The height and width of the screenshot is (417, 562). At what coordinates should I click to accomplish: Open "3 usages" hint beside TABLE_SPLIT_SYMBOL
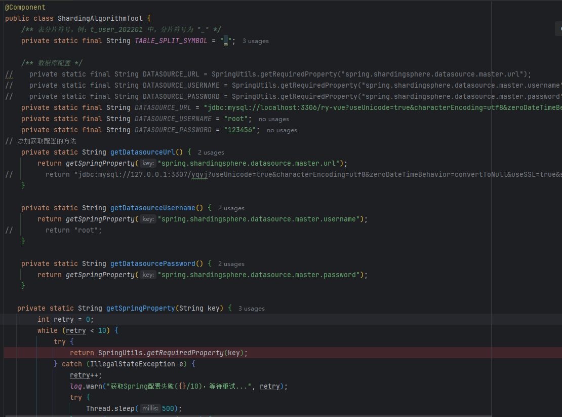point(255,41)
